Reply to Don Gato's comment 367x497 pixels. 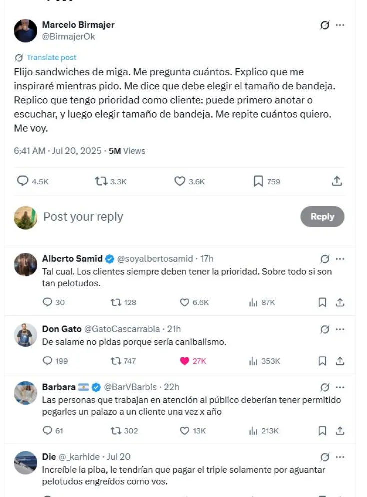tap(48, 361)
